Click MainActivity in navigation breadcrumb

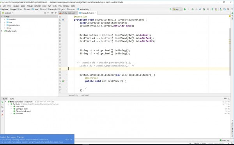click(x=83, y=9)
